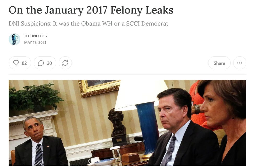Click the MAY 17, 2021 date link

(35, 42)
